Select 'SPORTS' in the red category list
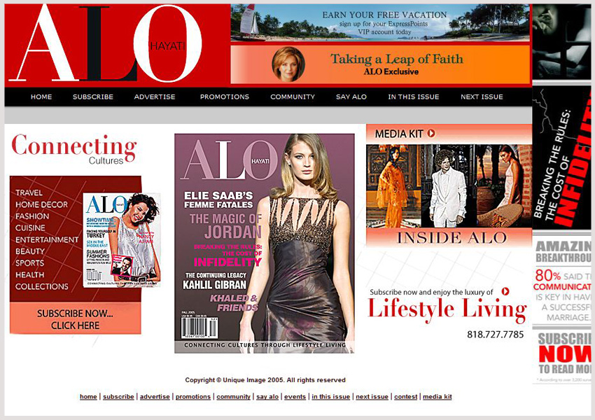595x420 pixels. coord(29,263)
